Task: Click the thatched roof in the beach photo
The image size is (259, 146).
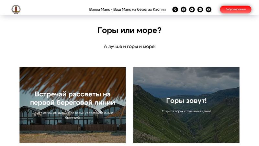Action: (x=73, y=78)
